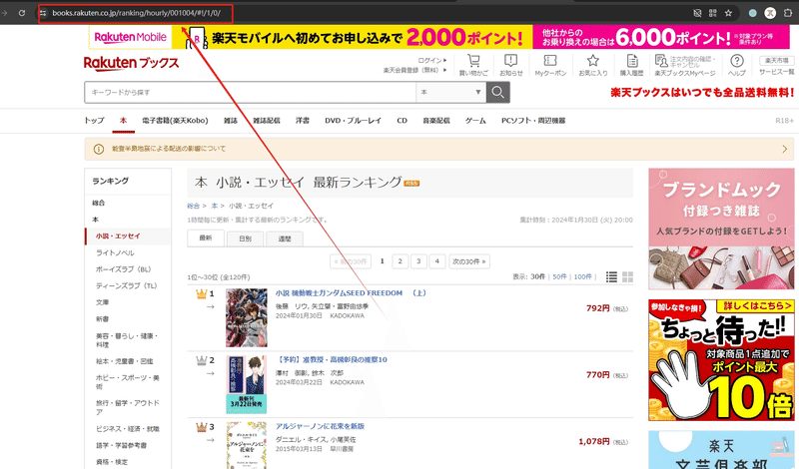Show 50件 per page

tap(559, 277)
